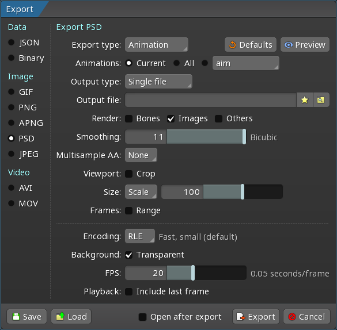The width and height of the screenshot is (337, 330).
Task: Choose the All animations radio option
Action: [x=184, y=63]
